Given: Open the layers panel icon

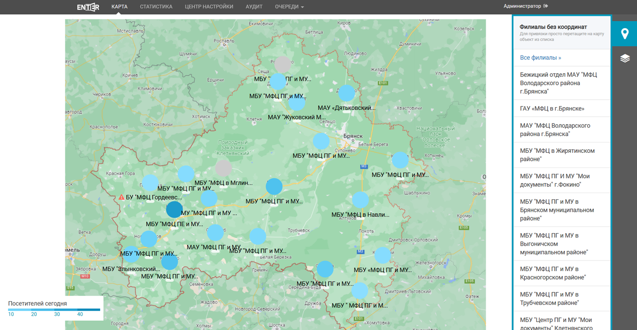Looking at the screenshot, I should (624, 58).
